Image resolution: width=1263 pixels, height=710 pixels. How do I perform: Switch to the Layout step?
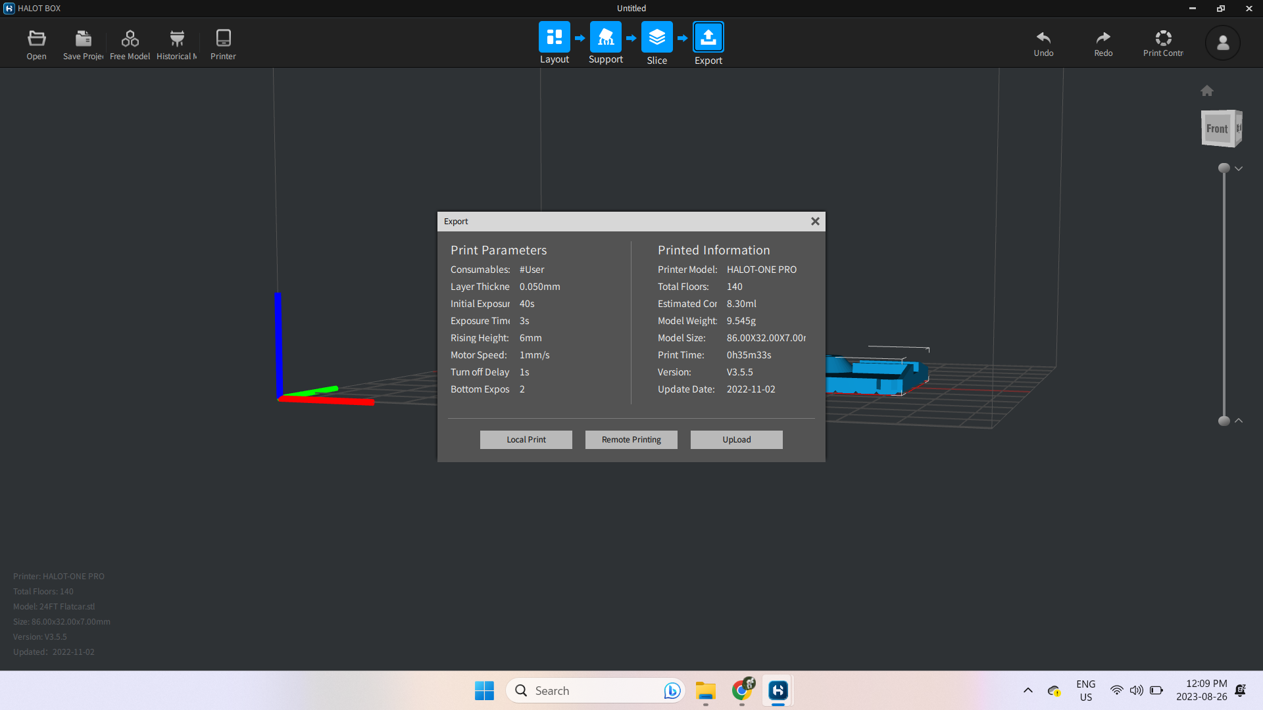point(554,38)
